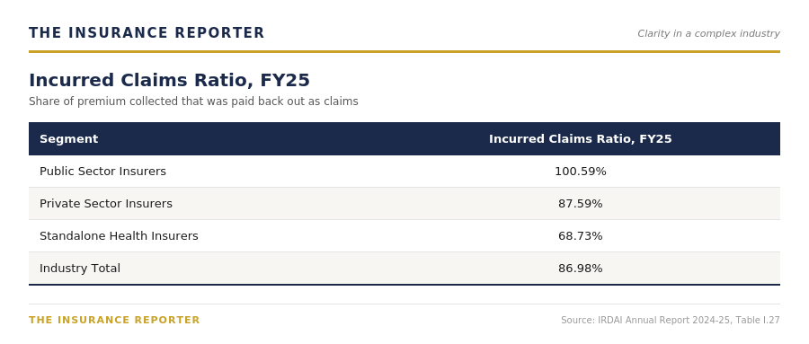The image size is (809, 344).
Task: Select the Private Sector Insurers row label
Action: [106, 204]
